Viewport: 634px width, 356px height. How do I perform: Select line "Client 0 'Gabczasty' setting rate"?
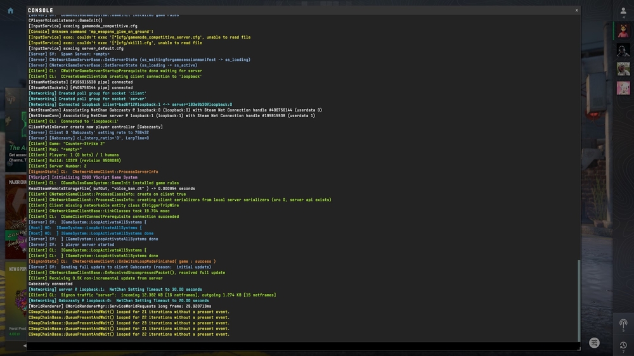click(x=89, y=132)
